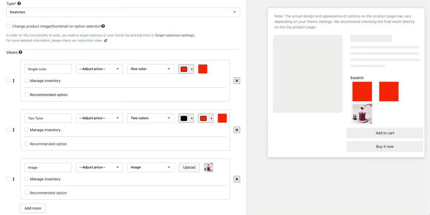Click the help icon next to Type
430x215 pixels.
point(19,3)
